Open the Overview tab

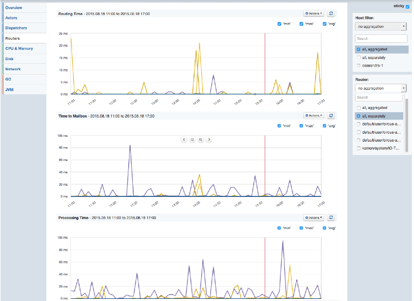click(x=25, y=8)
